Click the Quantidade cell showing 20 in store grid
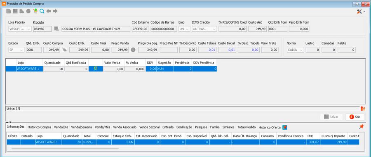 [54, 69]
